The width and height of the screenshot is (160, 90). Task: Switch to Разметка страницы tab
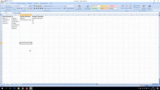pos(21,3)
